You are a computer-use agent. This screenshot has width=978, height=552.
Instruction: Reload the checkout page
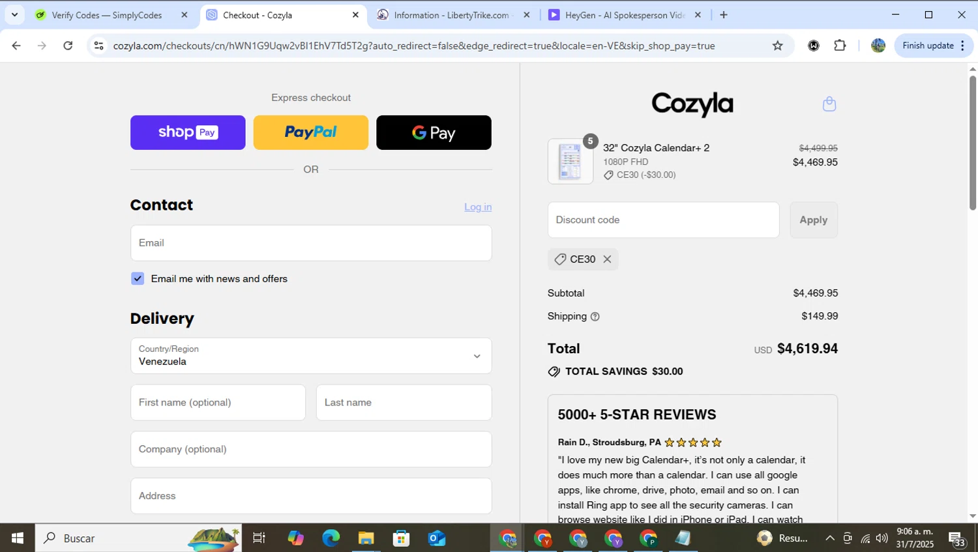(68, 46)
